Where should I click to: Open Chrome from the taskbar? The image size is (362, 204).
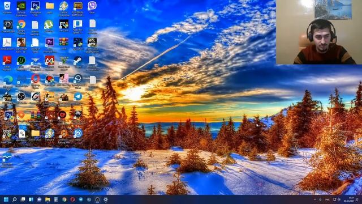click(x=64, y=199)
